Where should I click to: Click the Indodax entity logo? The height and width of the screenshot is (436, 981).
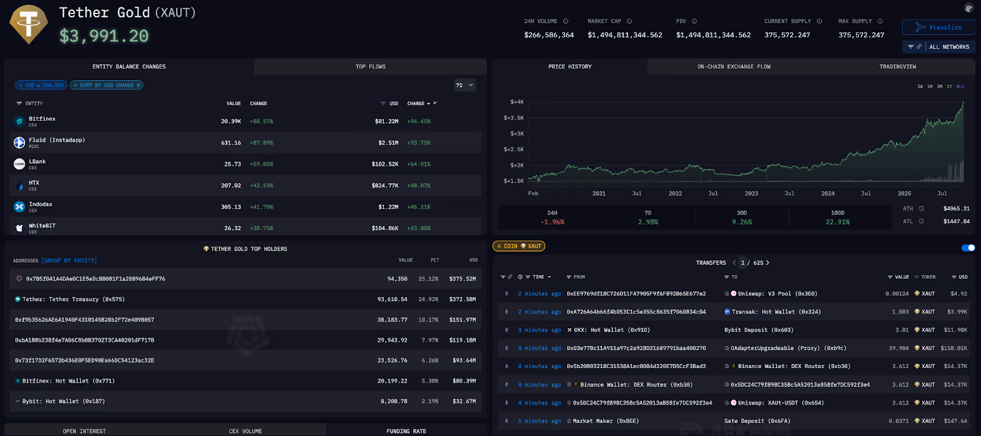tap(19, 207)
